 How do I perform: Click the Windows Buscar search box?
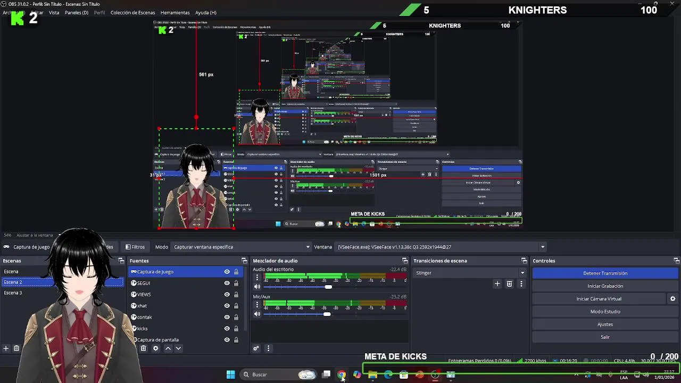[278, 374]
